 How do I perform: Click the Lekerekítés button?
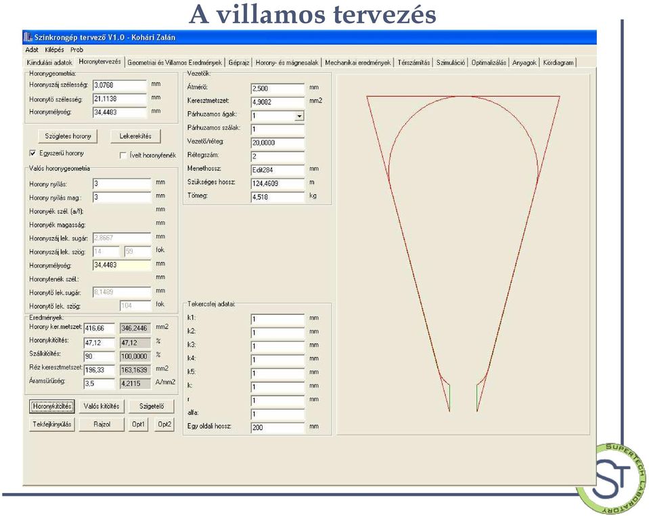tap(135, 136)
